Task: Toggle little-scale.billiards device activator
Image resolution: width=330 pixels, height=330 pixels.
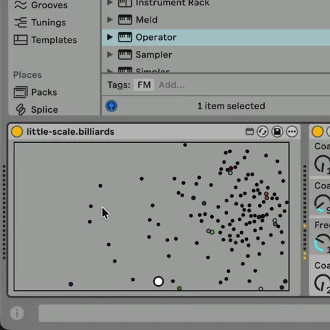Action: point(17,132)
